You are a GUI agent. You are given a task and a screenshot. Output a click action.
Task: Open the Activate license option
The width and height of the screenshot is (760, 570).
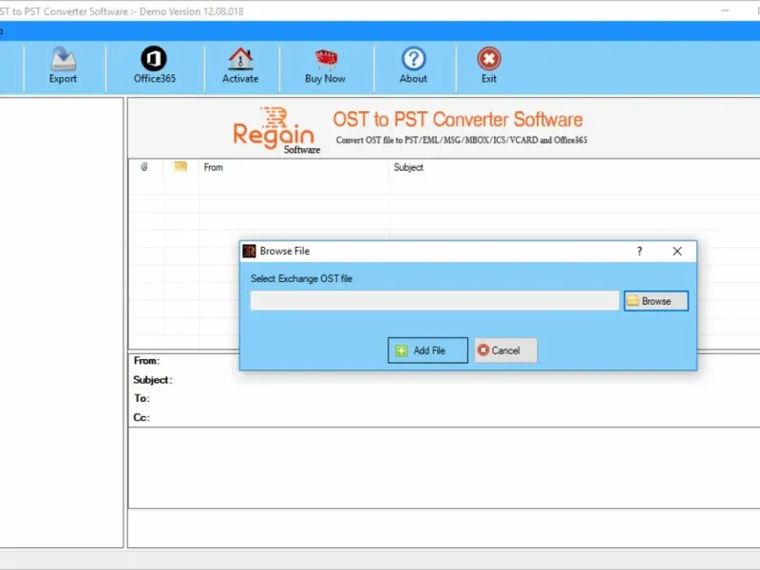tap(240, 66)
